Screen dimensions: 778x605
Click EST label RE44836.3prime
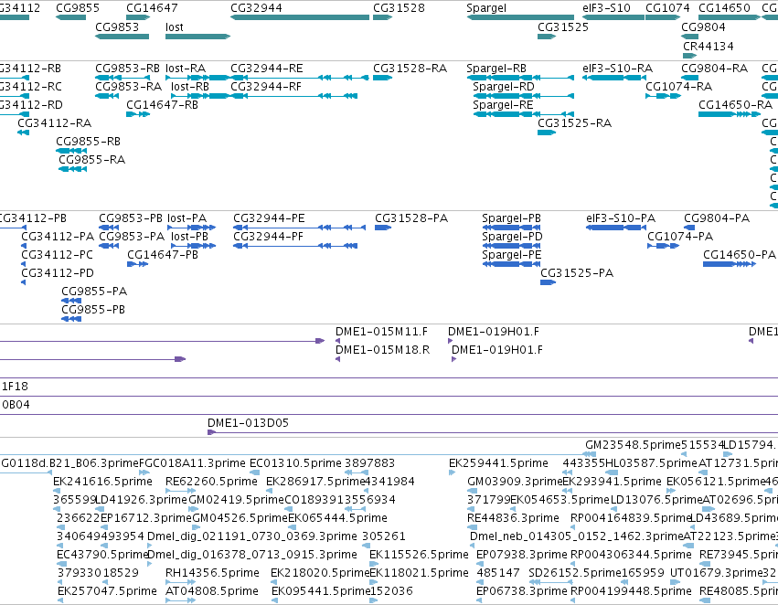coord(513,518)
